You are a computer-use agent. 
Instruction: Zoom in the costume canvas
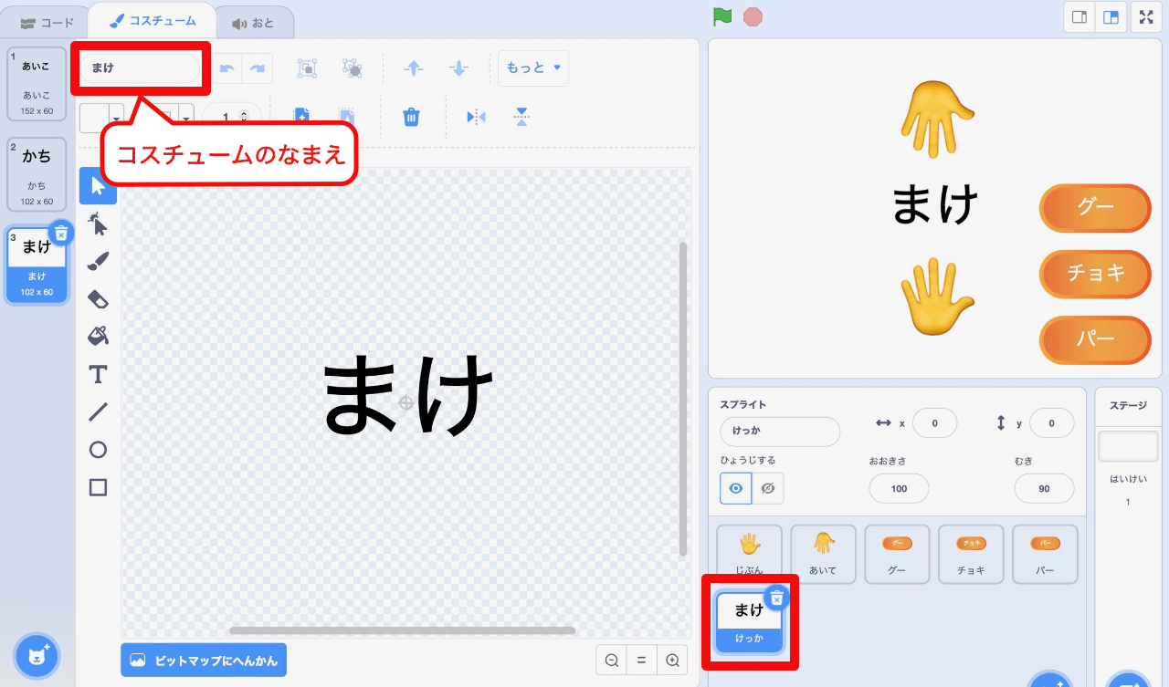click(x=672, y=661)
